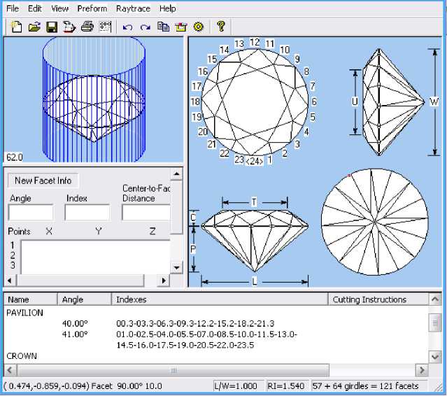Open the View menu
The image size is (447, 396).
59,8
